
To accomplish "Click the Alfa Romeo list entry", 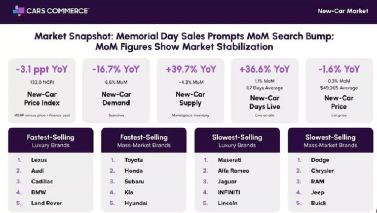I will click(x=233, y=171).
